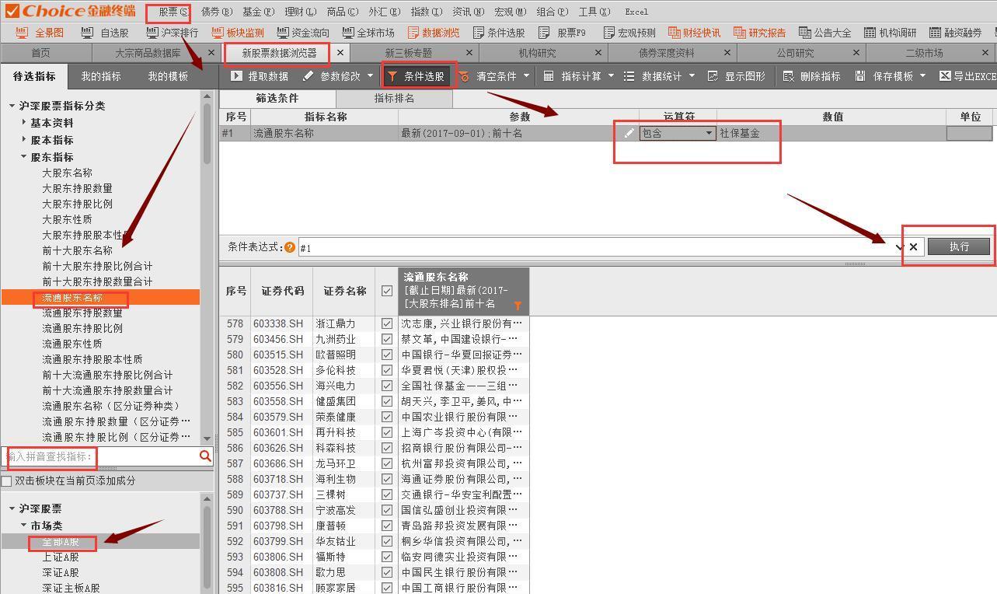997x594 pixels.
Task: Uncheck the checkbox for 三棵树 row
Action: coord(387,494)
